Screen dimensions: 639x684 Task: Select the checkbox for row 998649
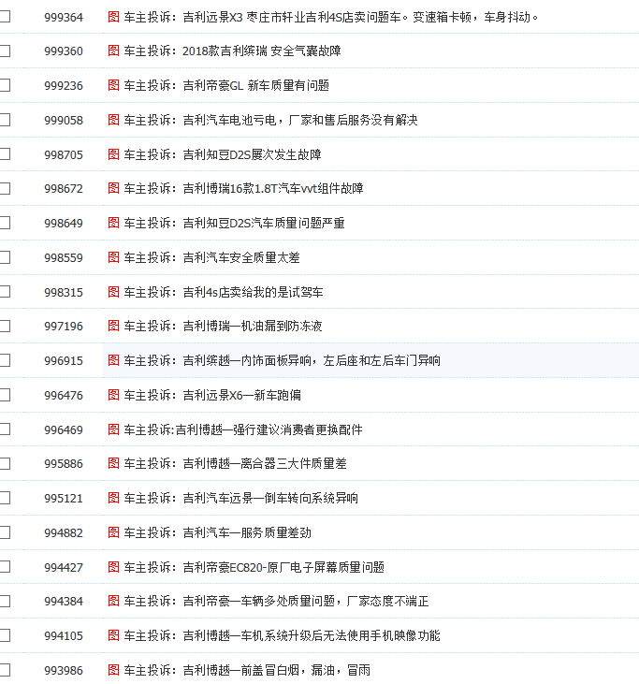tap(5, 223)
